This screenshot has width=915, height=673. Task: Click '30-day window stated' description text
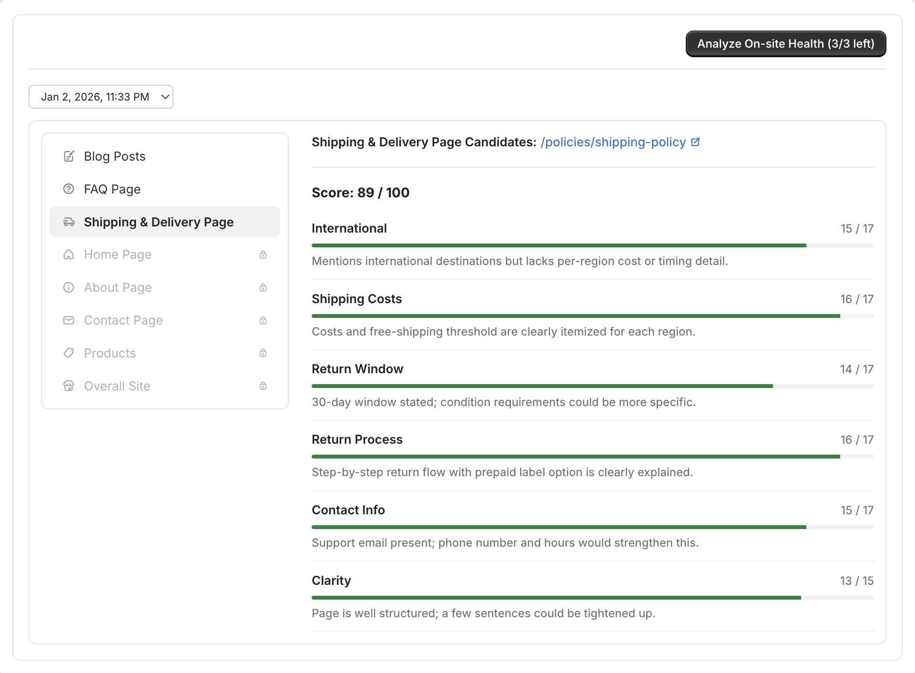pos(504,402)
